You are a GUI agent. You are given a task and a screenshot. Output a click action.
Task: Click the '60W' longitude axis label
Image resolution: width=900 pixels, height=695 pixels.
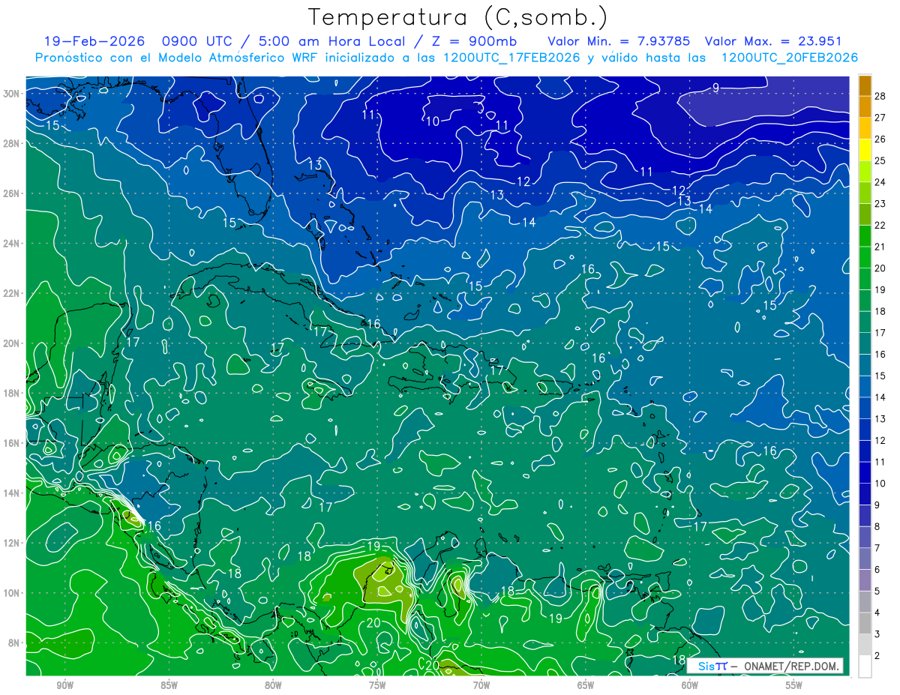pyautogui.click(x=690, y=686)
